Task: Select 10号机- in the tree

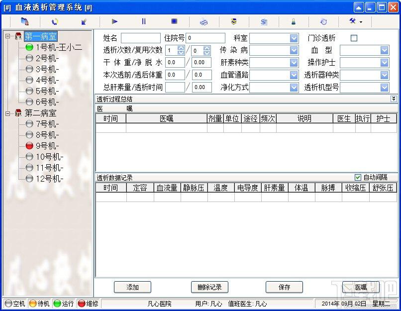Action: [x=50, y=157]
